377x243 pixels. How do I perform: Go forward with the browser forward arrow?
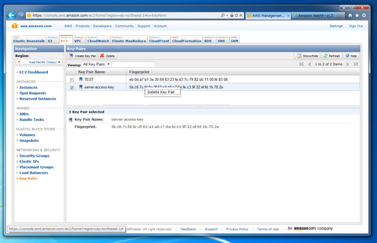[x=21, y=15]
